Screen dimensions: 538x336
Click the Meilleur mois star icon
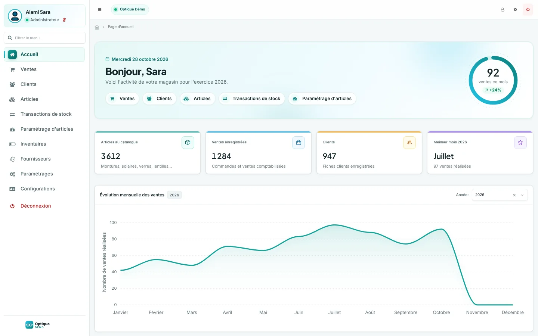point(520,143)
